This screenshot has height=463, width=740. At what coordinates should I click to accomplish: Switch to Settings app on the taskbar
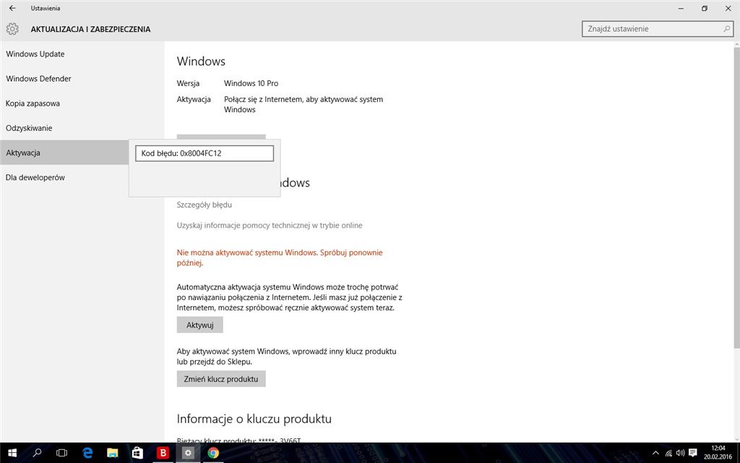coord(188,453)
